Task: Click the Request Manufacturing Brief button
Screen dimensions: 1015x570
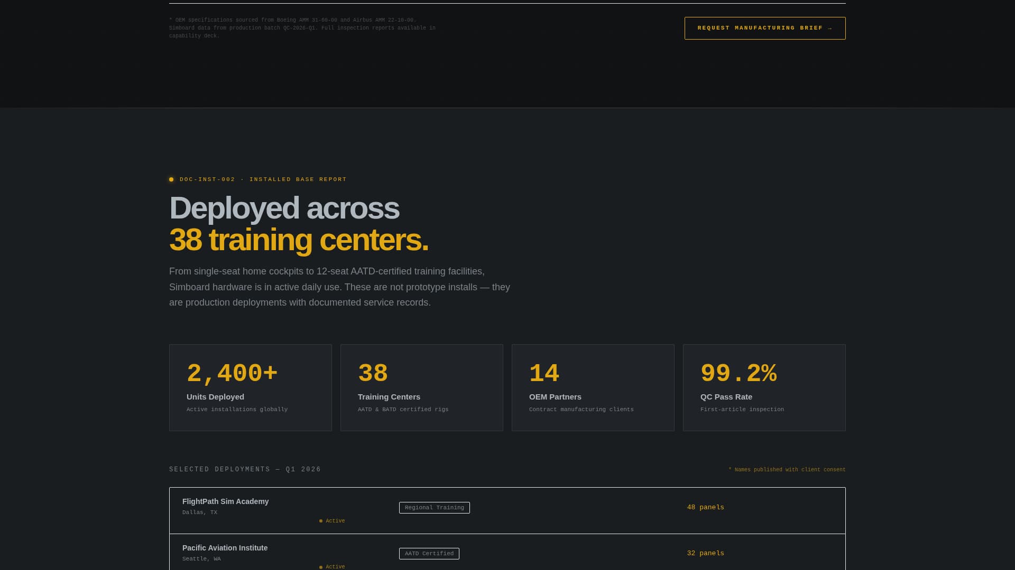Action: click(x=764, y=28)
